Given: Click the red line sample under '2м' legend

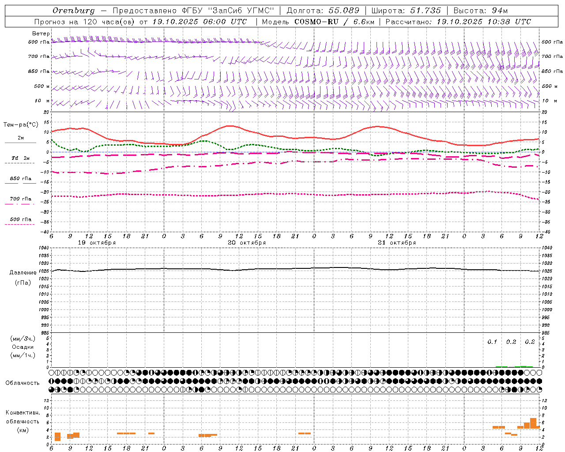Looking at the screenshot, I should pyautogui.click(x=20, y=143).
